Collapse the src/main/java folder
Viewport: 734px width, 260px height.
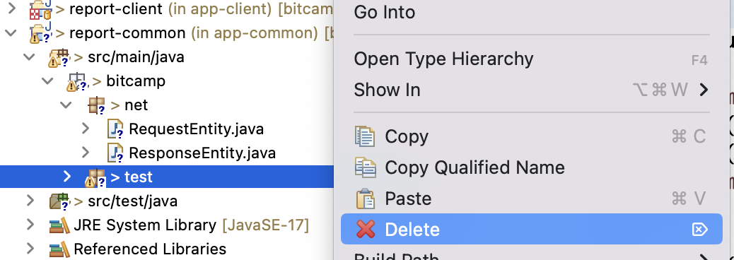(29, 57)
